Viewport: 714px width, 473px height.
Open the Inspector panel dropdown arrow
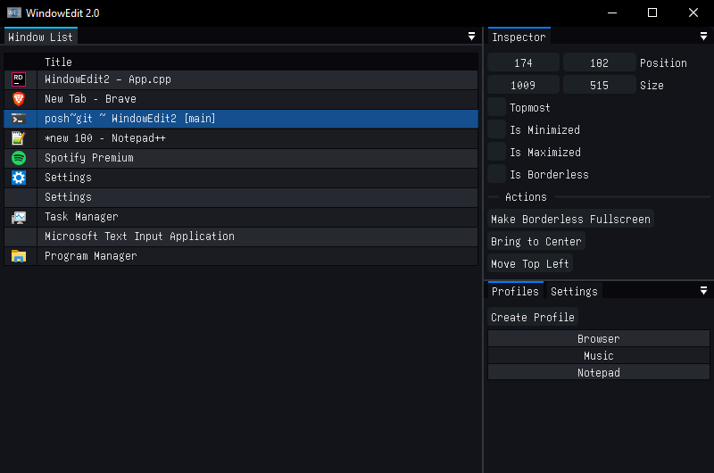coord(703,37)
